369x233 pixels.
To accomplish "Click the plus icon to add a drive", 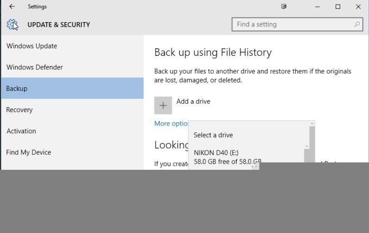I will 163,105.
